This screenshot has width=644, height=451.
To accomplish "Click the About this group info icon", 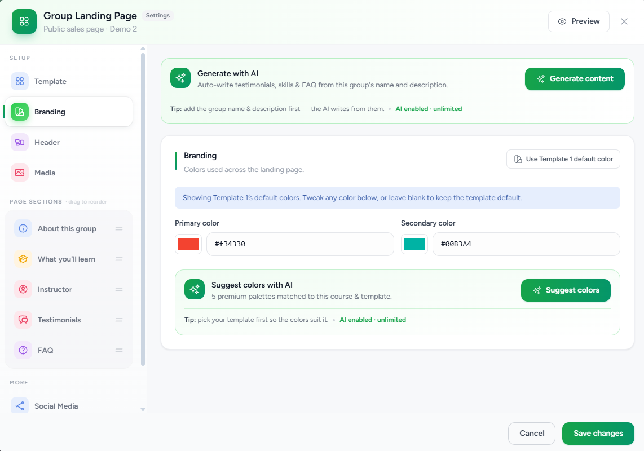I will (x=23, y=228).
